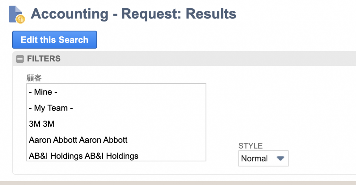Viewport: 356px width, 185px height.
Task: Click the 'Accounting - Request: Results' page title
Action: tap(133, 14)
